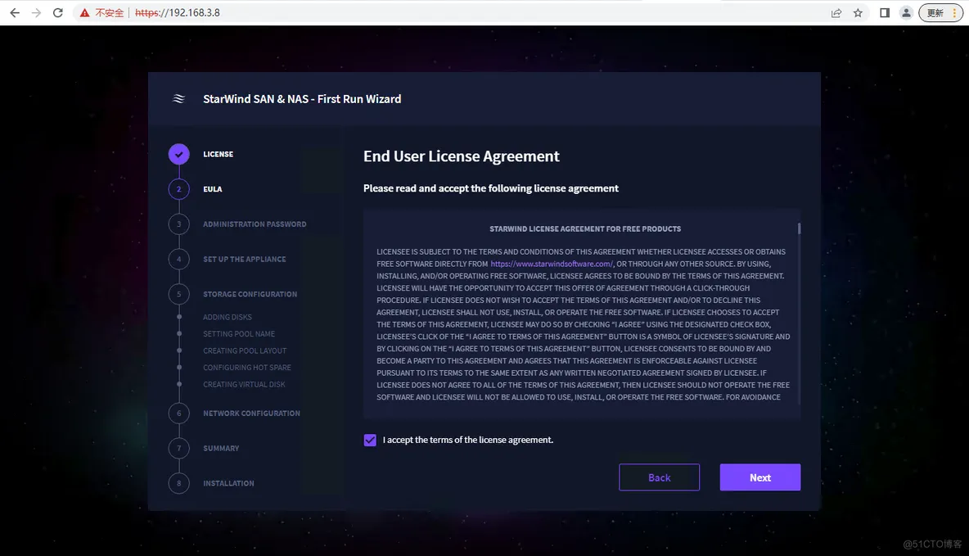Click the browser forward arrow
The width and height of the screenshot is (969, 556).
click(36, 12)
